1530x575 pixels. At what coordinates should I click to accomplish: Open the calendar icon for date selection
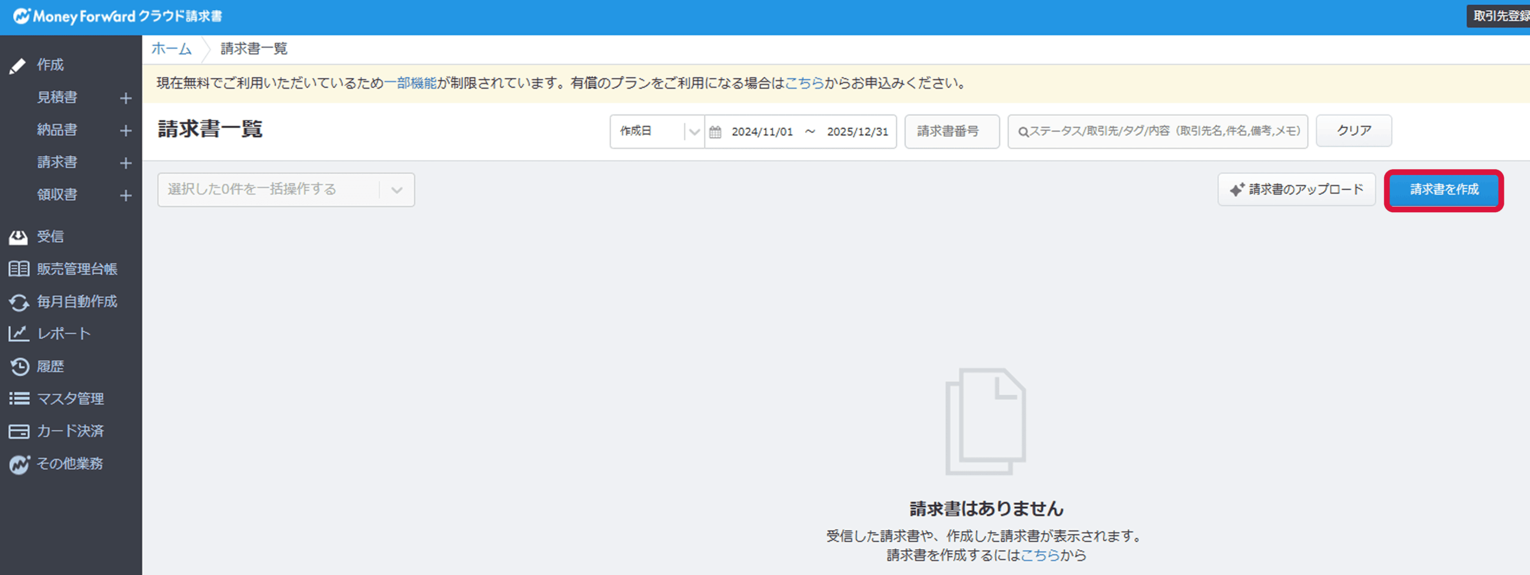tap(714, 131)
